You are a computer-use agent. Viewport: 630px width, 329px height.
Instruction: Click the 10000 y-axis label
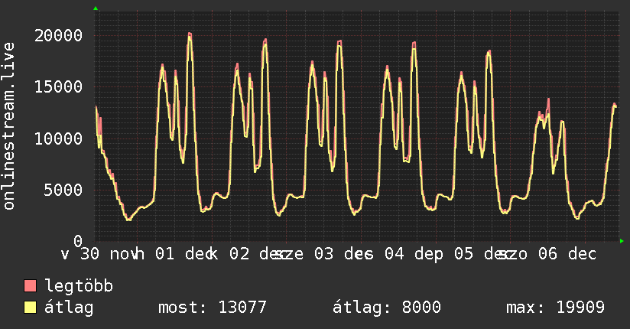[x=60, y=138]
